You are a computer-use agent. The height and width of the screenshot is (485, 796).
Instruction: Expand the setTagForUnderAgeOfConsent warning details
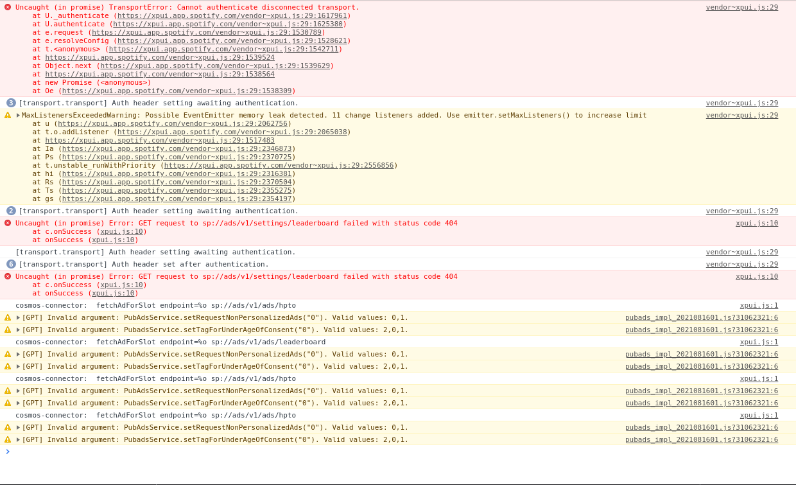(x=18, y=329)
